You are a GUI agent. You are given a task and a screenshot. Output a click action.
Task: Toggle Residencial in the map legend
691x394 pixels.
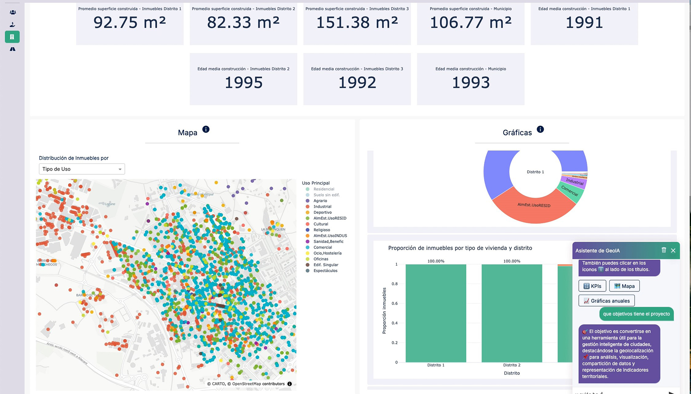323,189
